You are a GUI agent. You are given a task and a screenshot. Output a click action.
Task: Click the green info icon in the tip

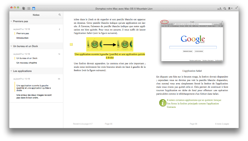[163, 103]
